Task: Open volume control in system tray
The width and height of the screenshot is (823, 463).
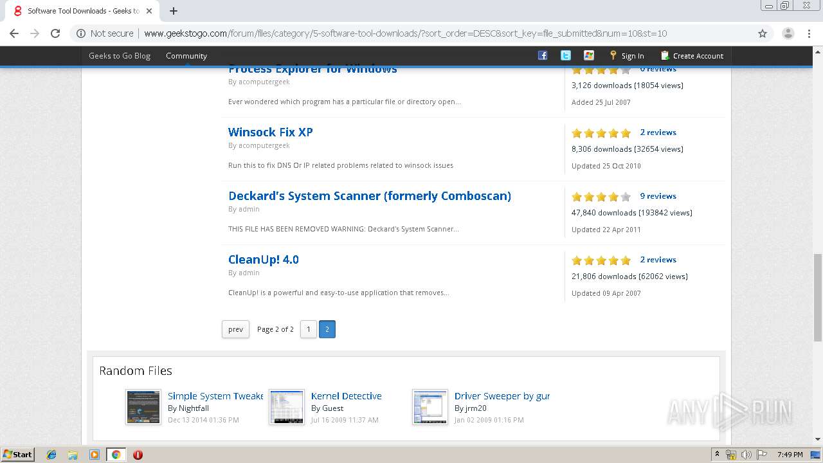Action: 746,455
